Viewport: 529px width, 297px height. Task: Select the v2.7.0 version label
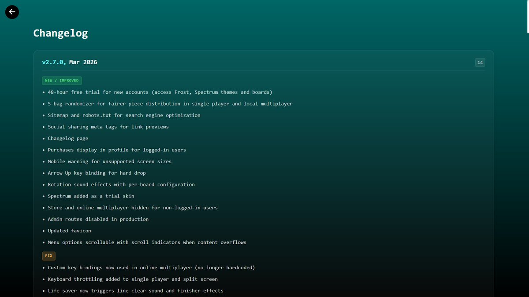[x=54, y=62]
